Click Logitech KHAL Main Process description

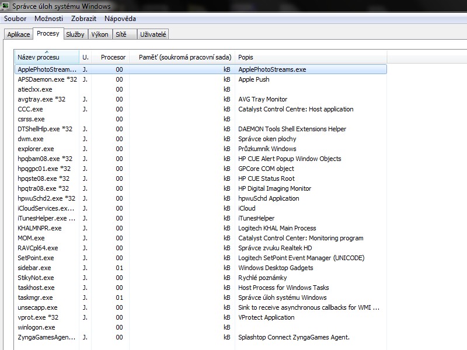click(277, 228)
